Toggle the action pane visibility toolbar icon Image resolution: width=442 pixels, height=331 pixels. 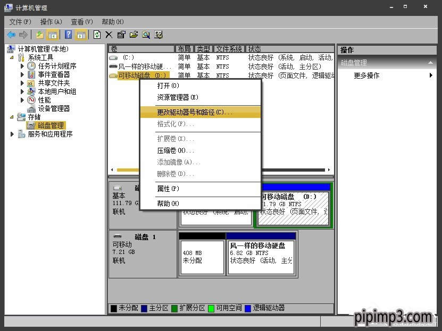(80, 35)
